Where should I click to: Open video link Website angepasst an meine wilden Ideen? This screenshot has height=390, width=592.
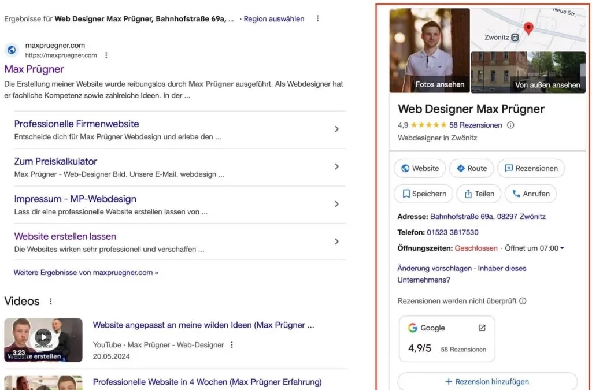pyautogui.click(x=203, y=325)
